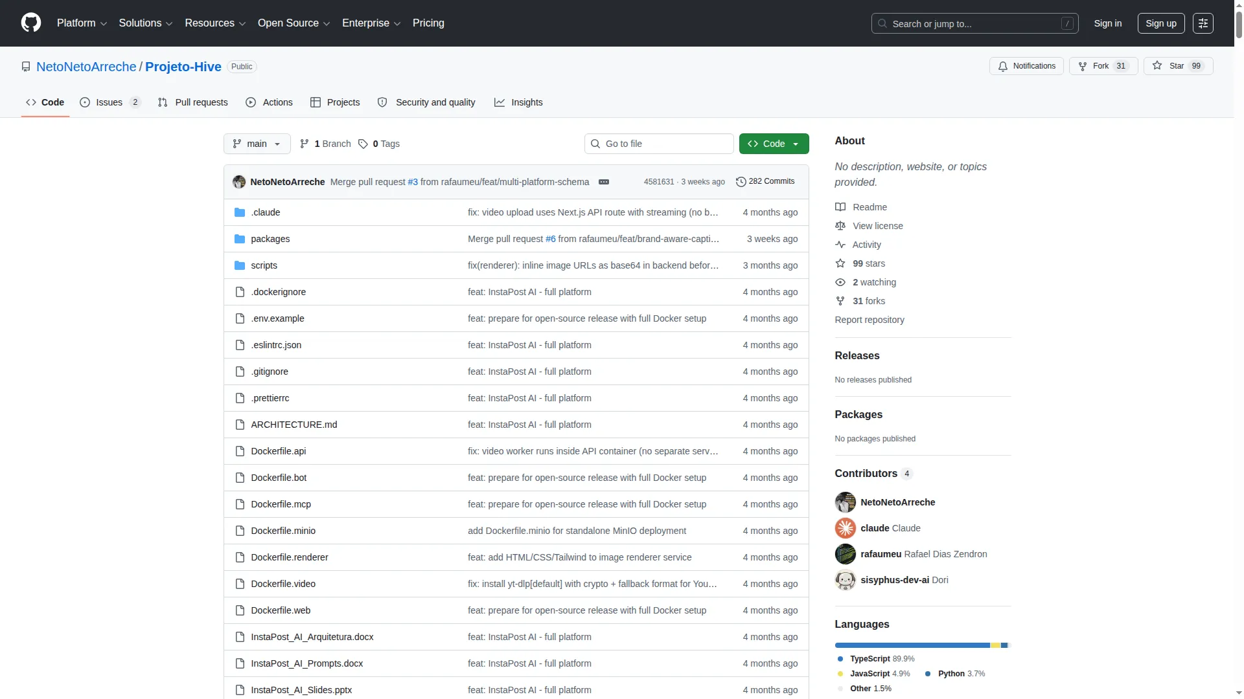
Task: Open pull request #6 link
Action: [551, 239]
